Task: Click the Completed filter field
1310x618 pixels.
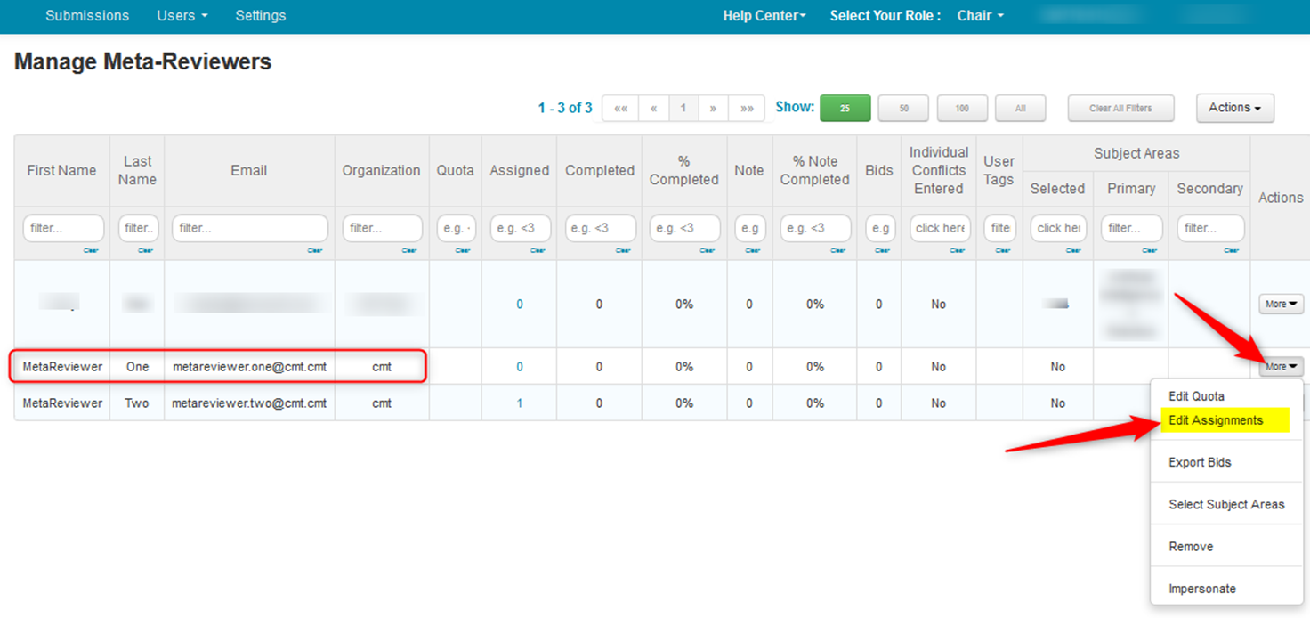Action: pyautogui.click(x=601, y=228)
